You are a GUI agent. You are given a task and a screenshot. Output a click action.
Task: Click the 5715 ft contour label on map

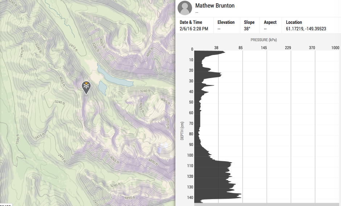[x=167, y=123]
